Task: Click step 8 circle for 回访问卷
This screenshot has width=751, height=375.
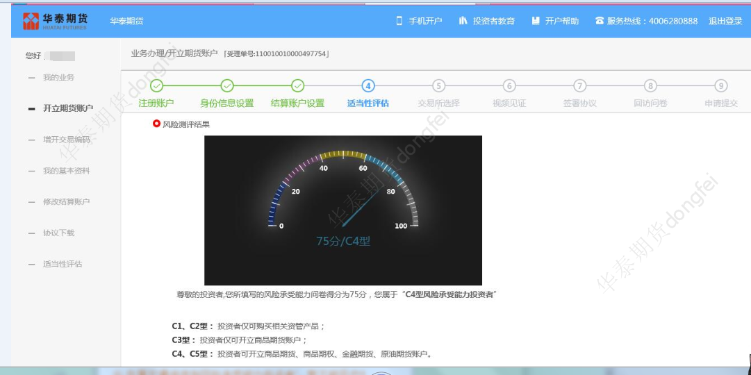Action: click(650, 86)
